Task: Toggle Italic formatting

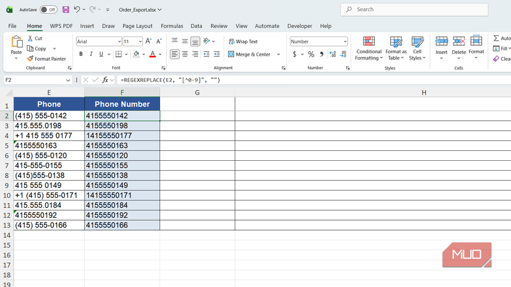Action: [x=91, y=54]
